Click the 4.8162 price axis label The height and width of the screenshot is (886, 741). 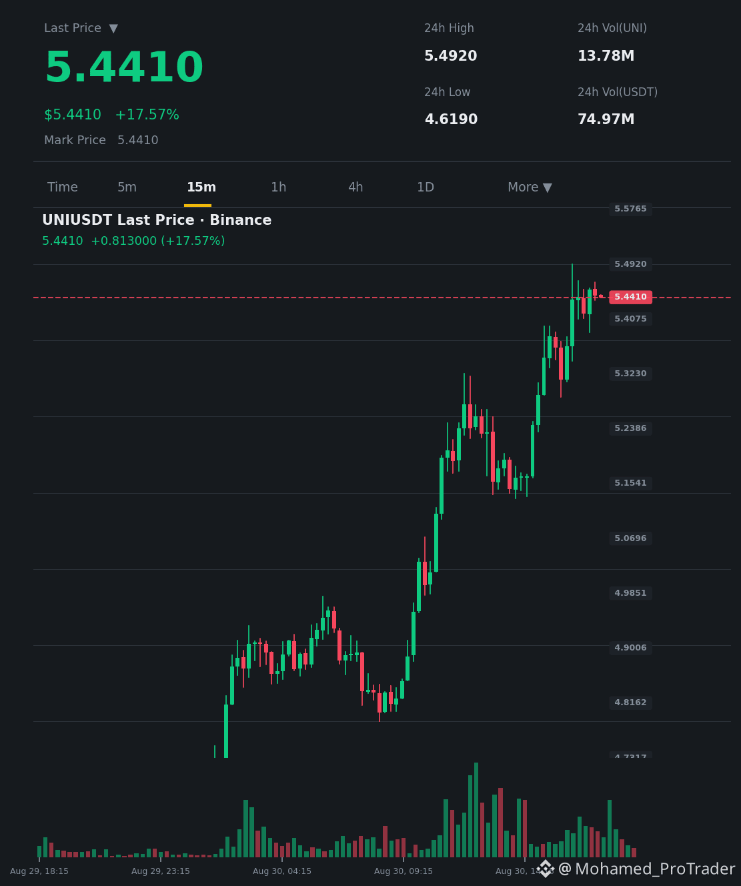click(630, 703)
